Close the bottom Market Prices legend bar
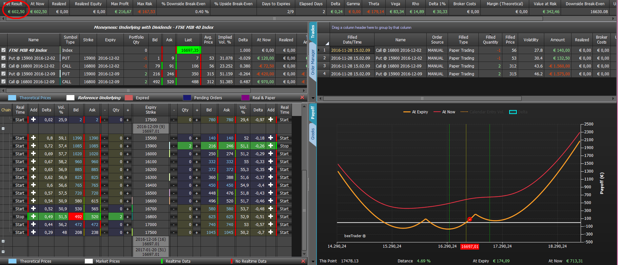The height and width of the screenshot is (265, 618). point(303,261)
